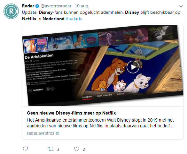Select the Frozen movie thumbnail
Screen dimensions: 187x154
point(61,42)
